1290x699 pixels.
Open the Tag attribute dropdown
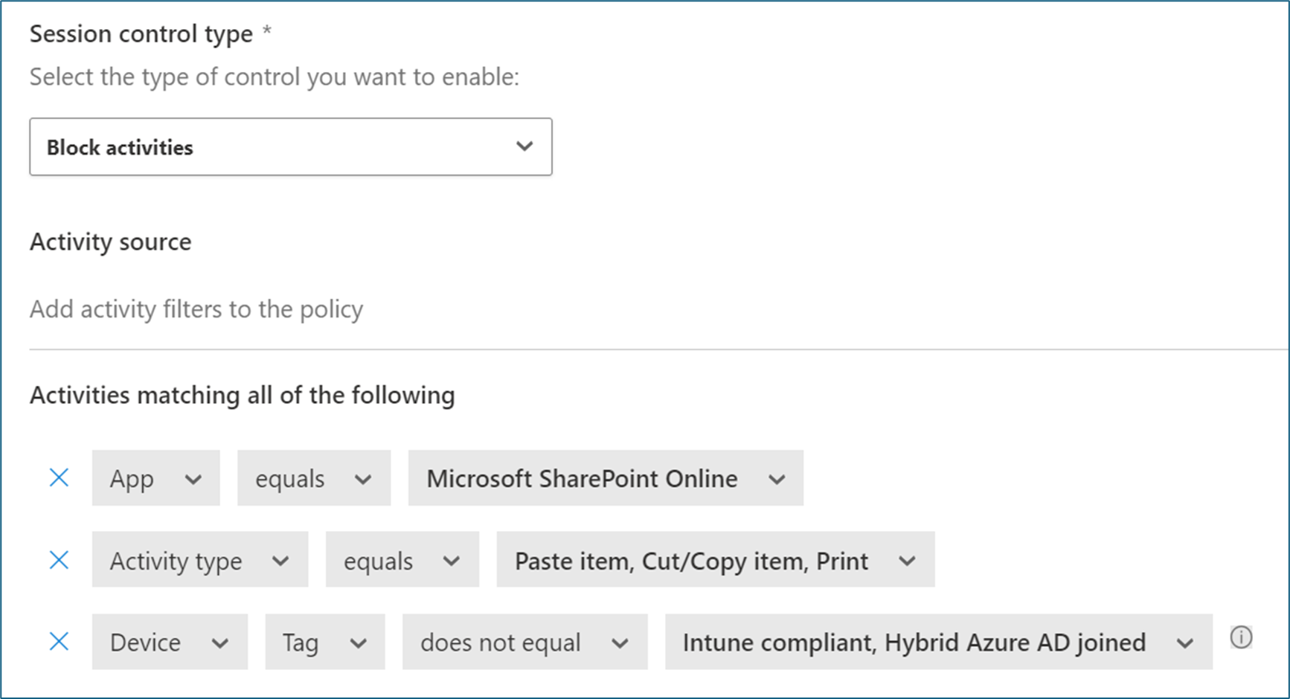pyautogui.click(x=324, y=642)
